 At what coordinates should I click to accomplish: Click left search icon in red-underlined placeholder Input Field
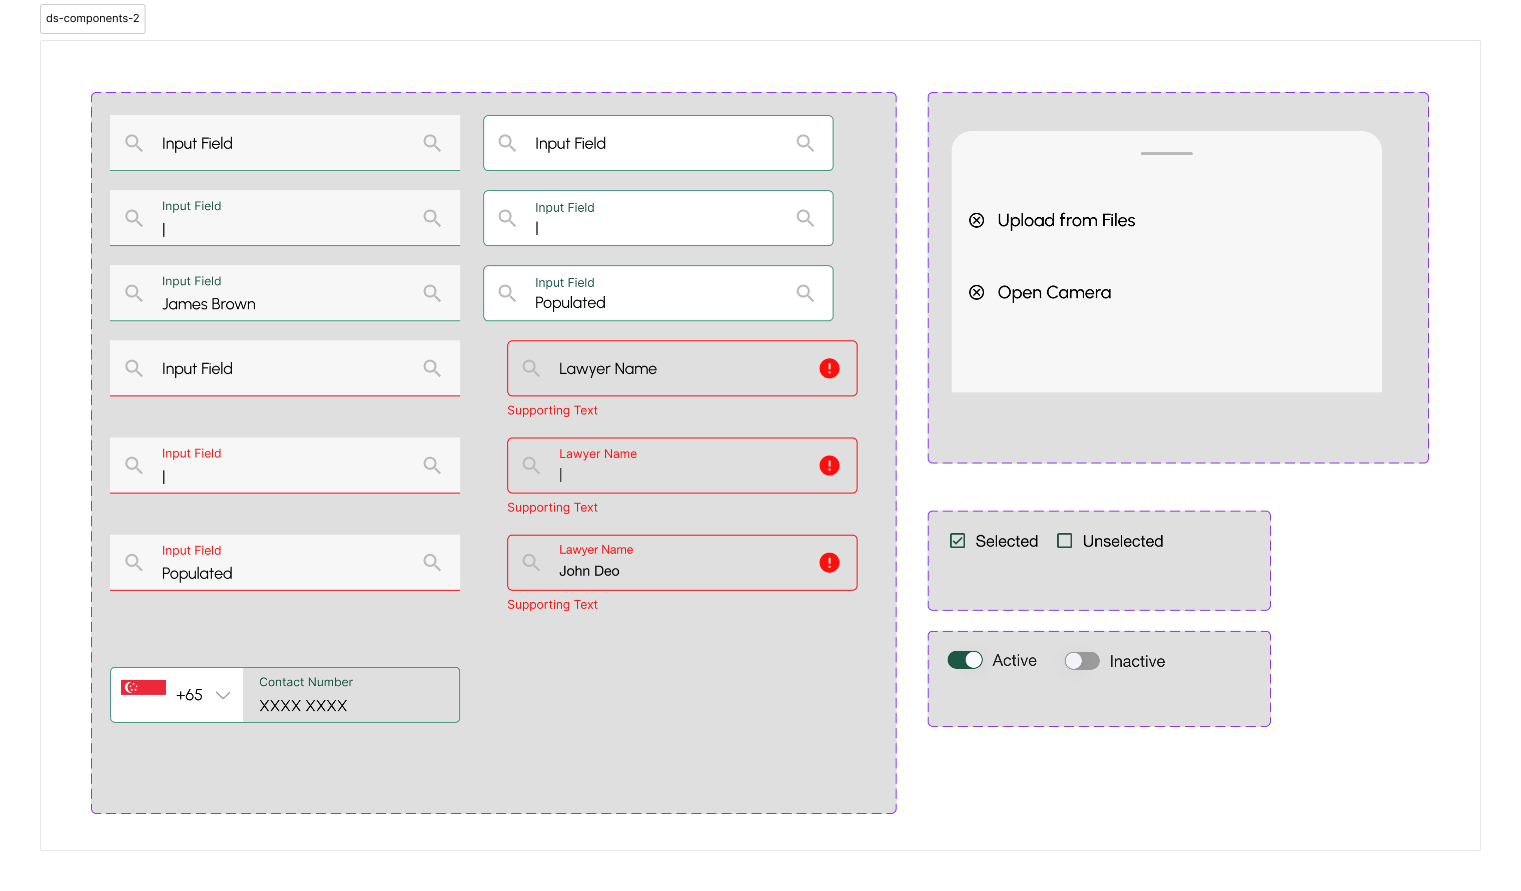(134, 368)
